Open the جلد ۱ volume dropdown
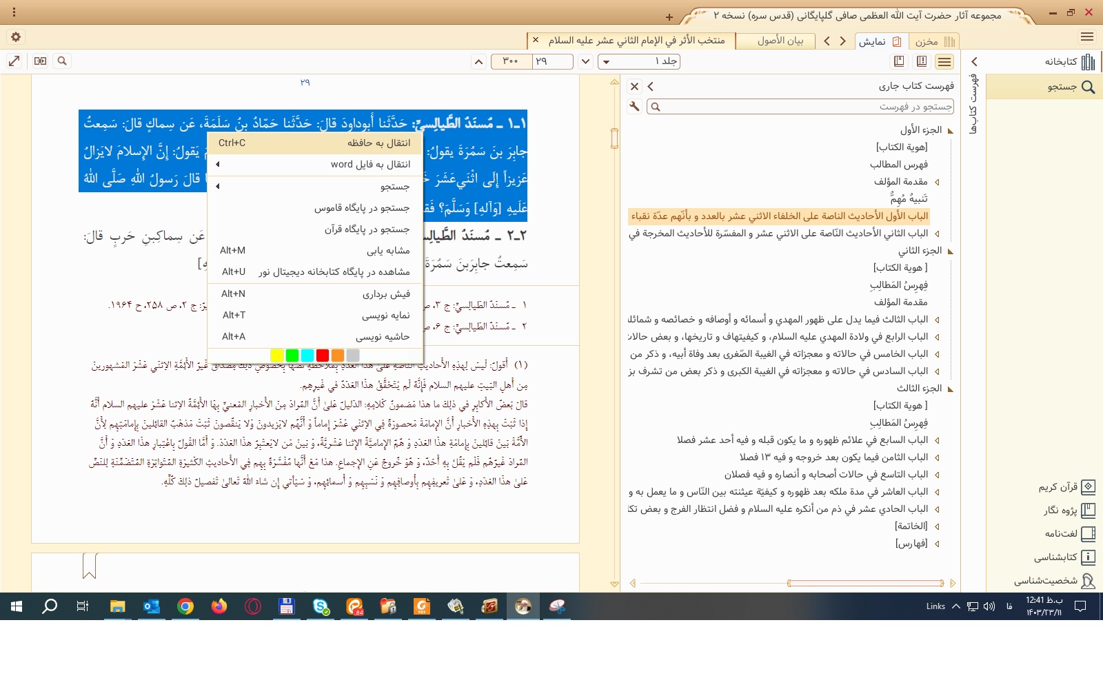 (x=638, y=62)
